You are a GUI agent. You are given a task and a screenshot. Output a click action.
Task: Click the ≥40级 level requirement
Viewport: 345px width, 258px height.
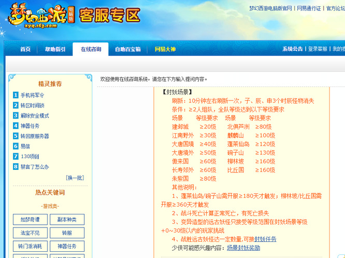(208, 144)
